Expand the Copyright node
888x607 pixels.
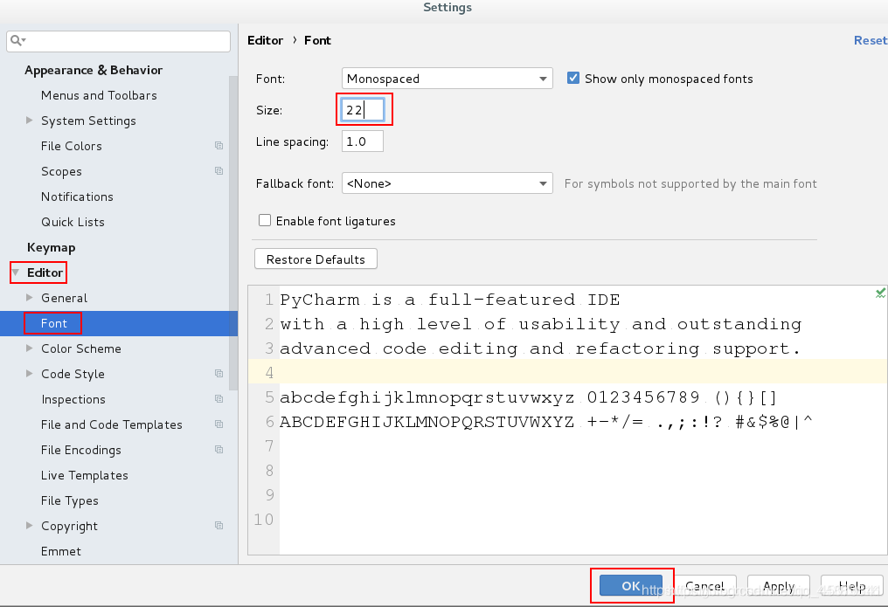[x=30, y=526]
